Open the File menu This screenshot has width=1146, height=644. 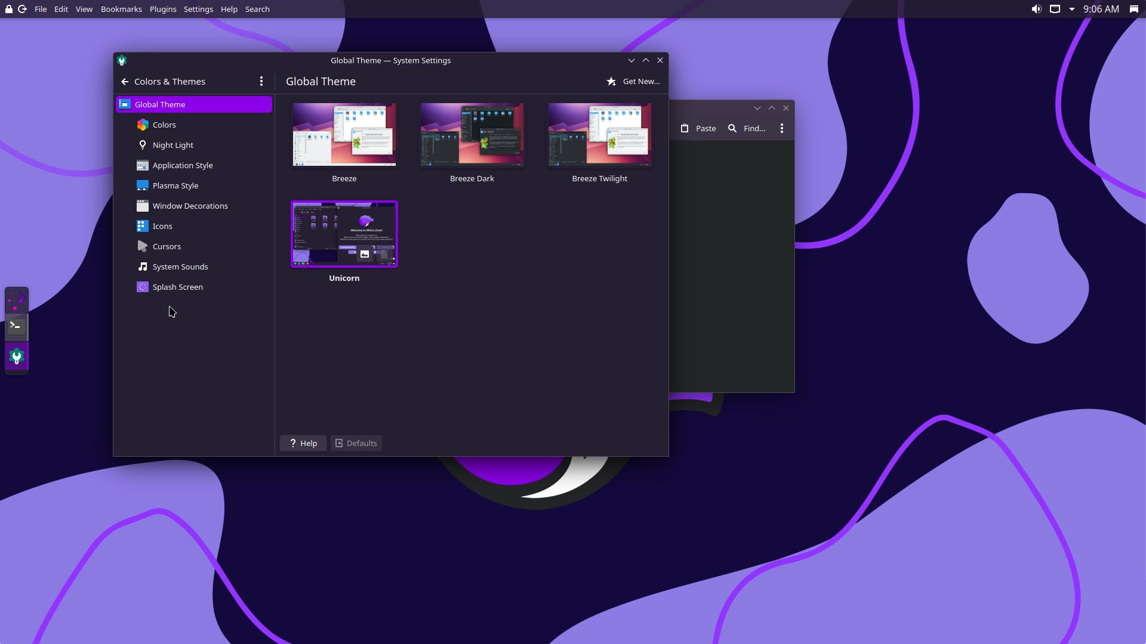pos(41,9)
